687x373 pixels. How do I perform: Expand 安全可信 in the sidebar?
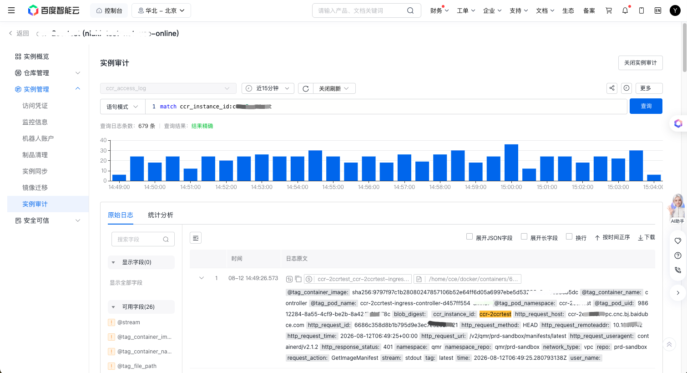pos(48,220)
